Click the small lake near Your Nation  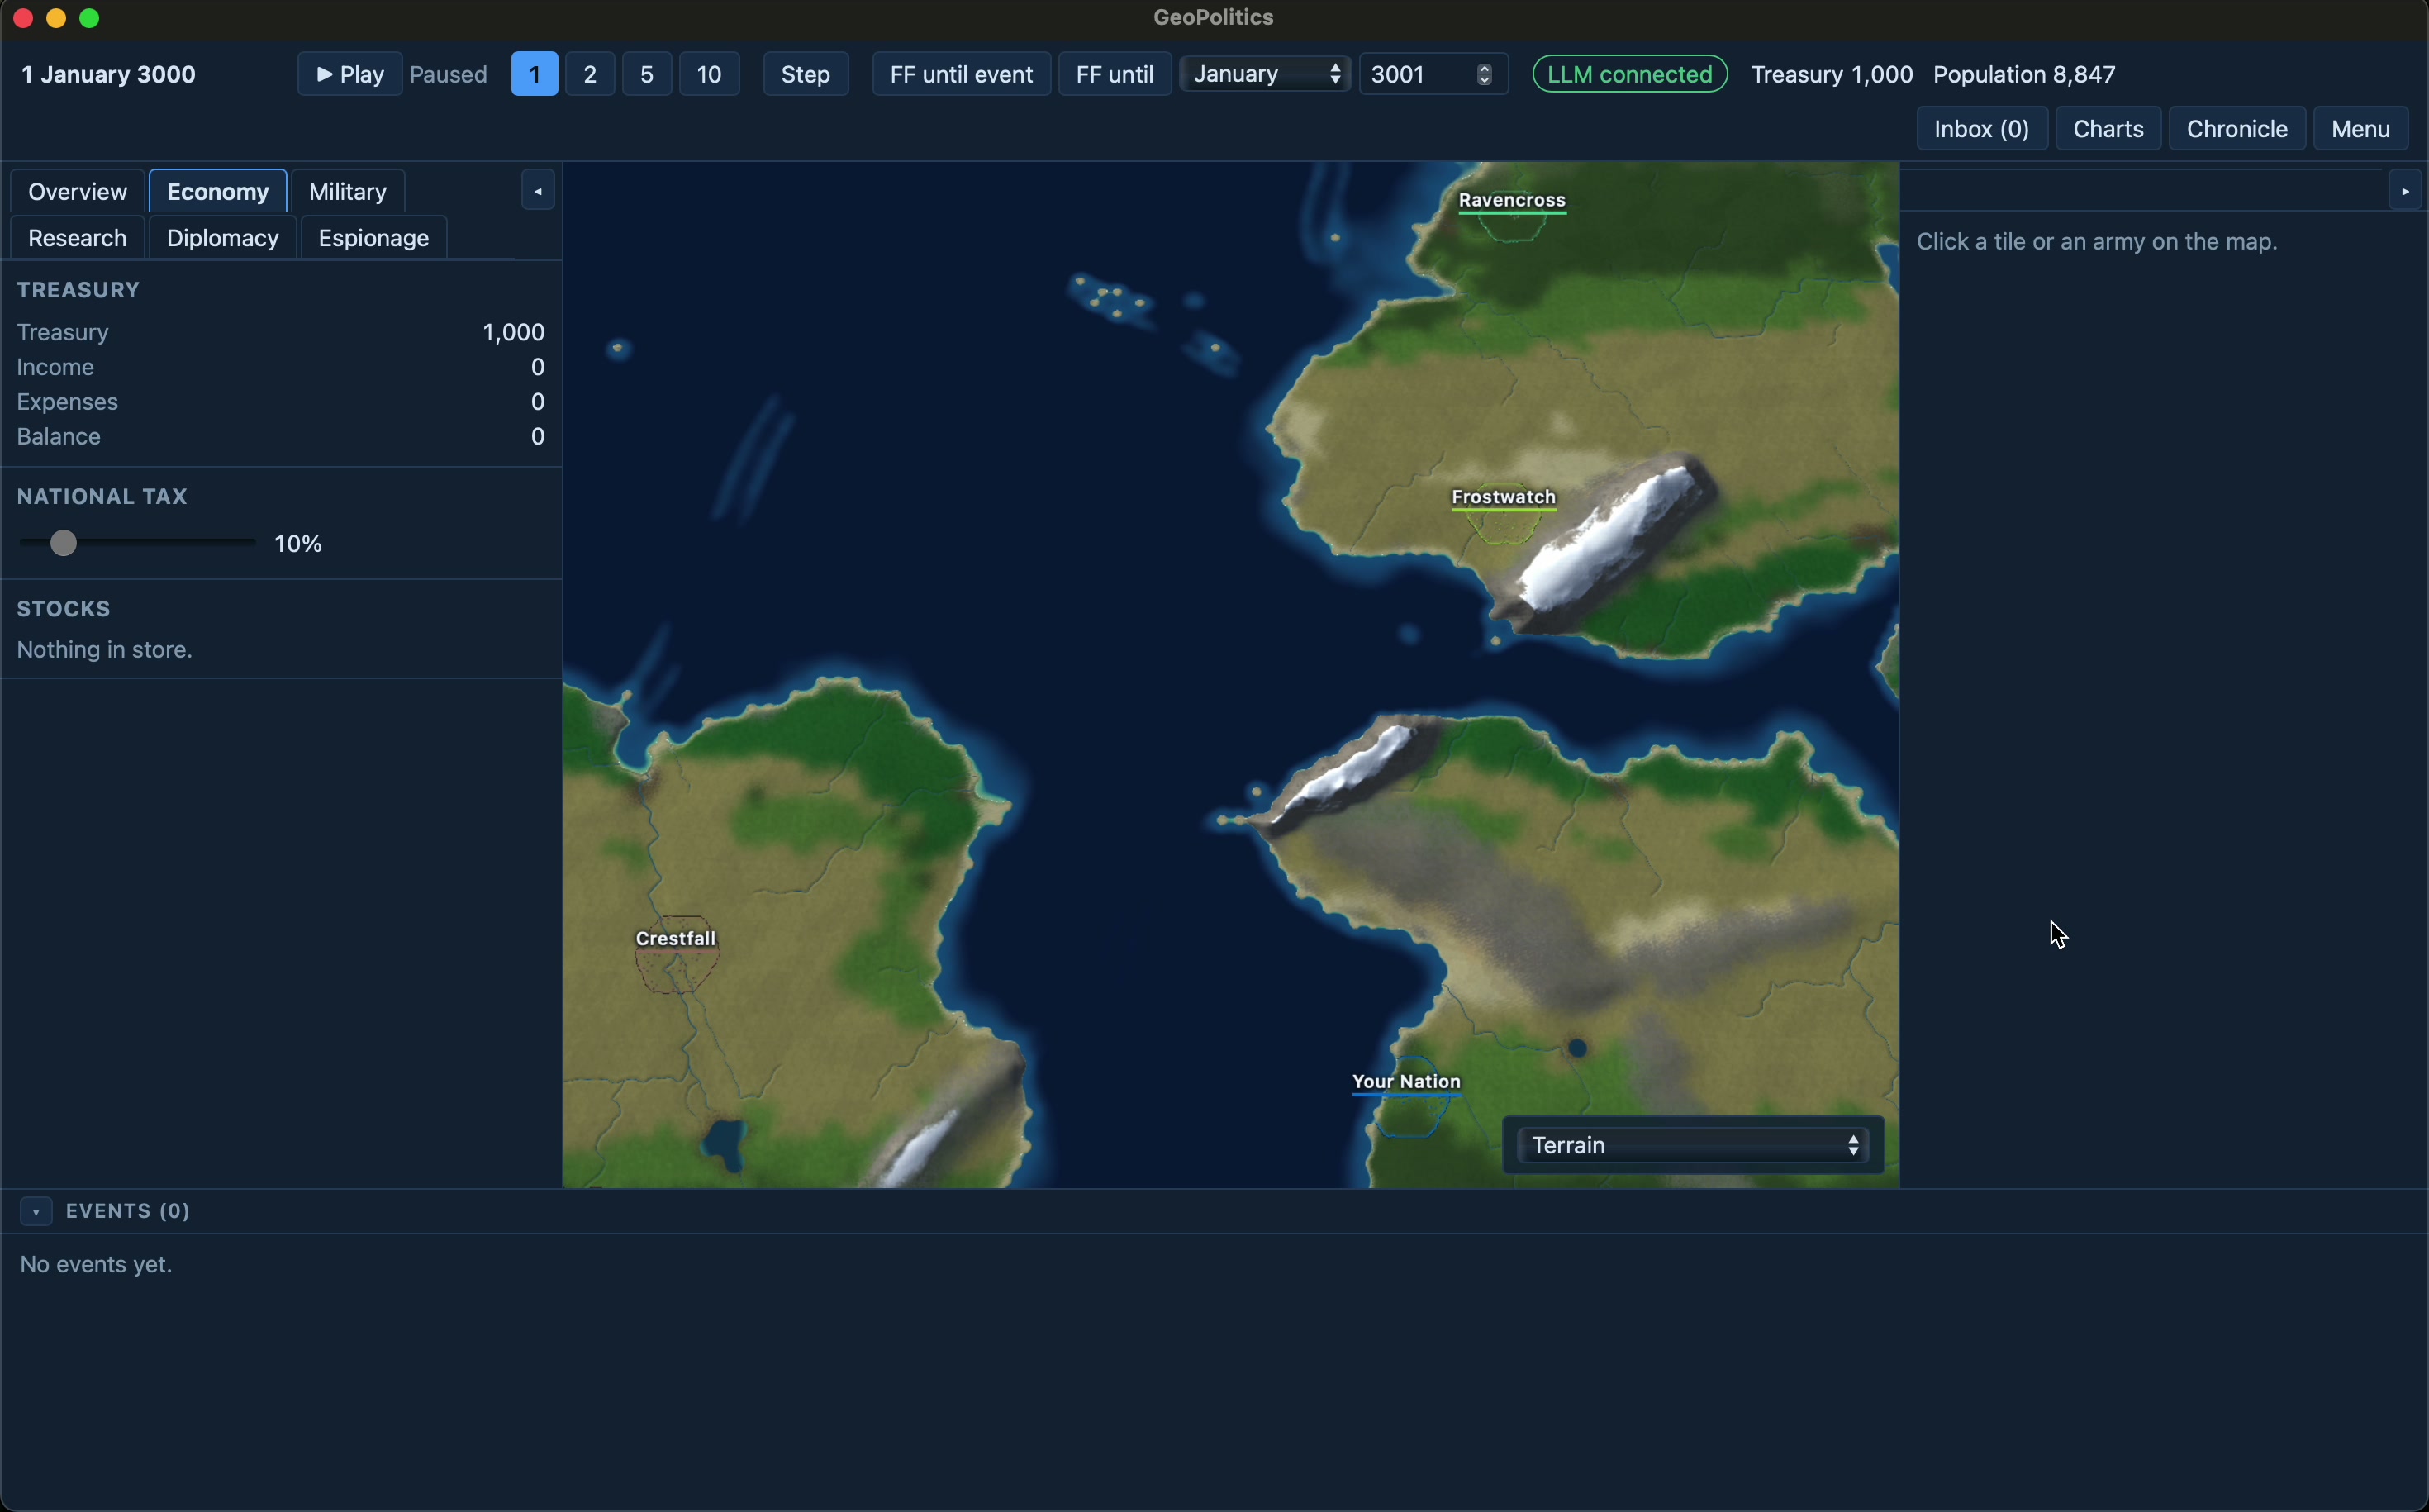[1577, 1048]
